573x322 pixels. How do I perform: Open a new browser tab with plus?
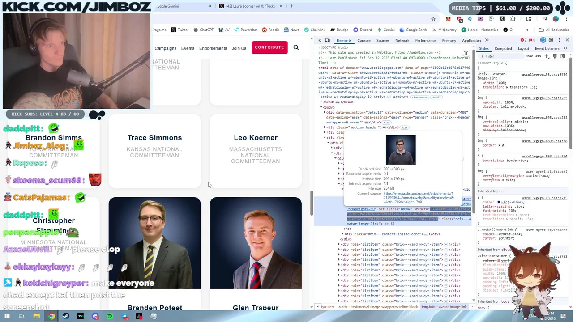pos(291,6)
